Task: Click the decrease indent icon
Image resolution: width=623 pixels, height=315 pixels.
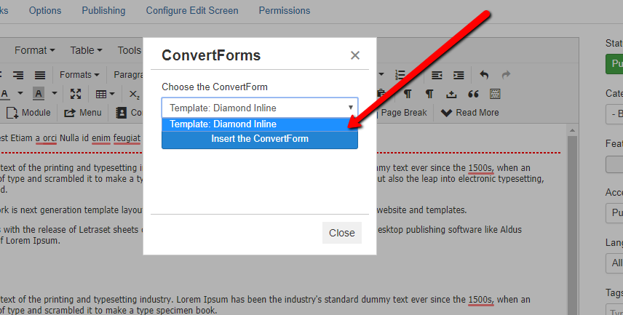Action: coord(437,75)
